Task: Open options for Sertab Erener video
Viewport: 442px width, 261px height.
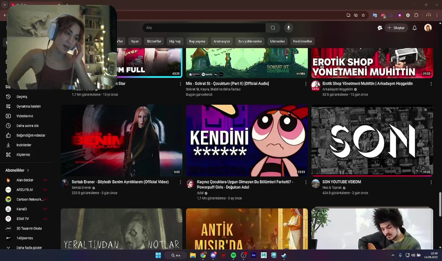Action: pos(180,182)
